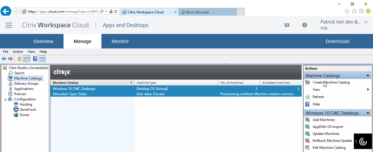Expand the View submenu in Actions pane

337,90
